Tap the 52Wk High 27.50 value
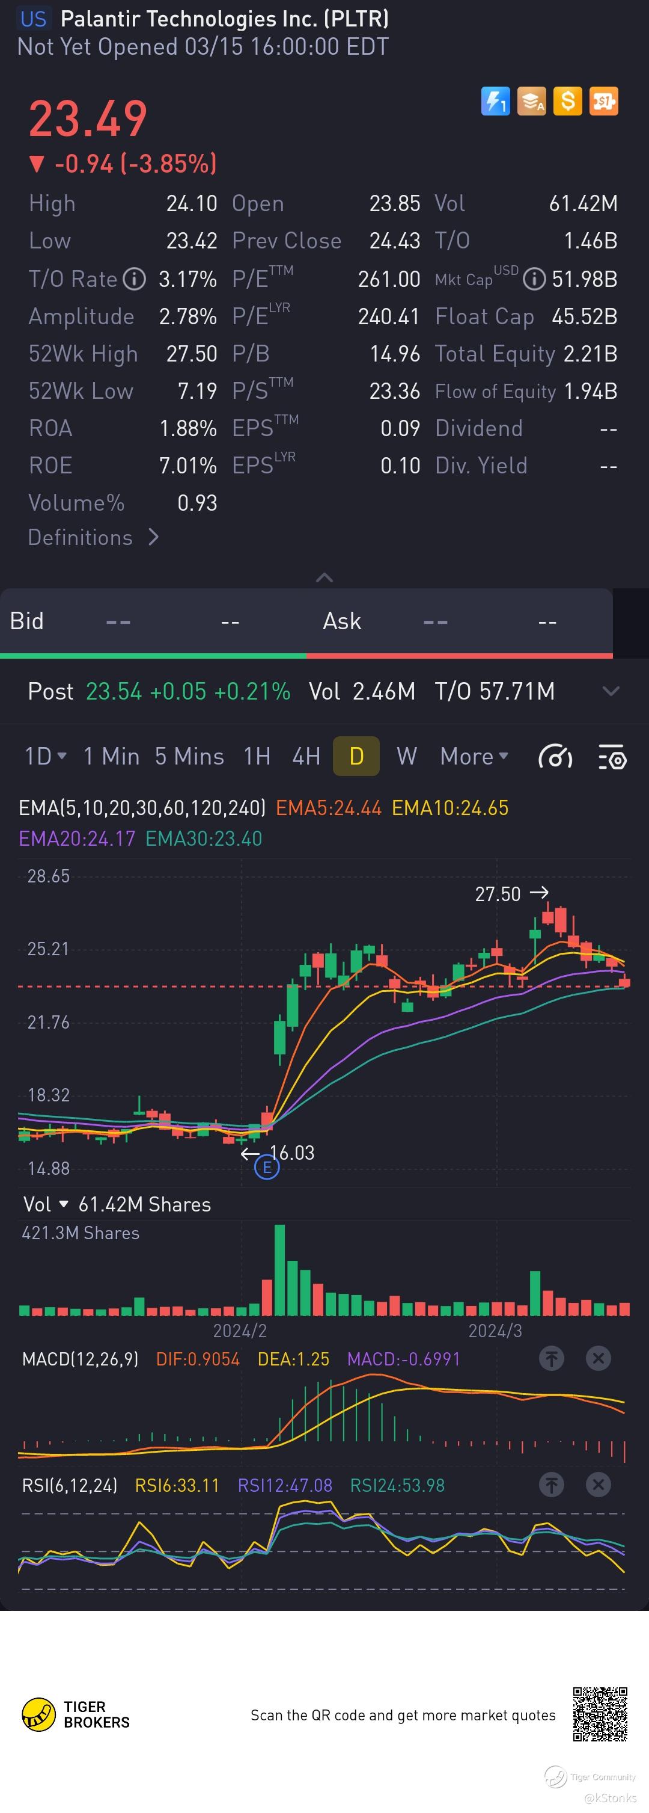Image resolution: width=649 pixels, height=1813 pixels. (191, 354)
